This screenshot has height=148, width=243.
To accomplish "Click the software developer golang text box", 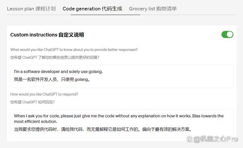I will pos(121,76).
